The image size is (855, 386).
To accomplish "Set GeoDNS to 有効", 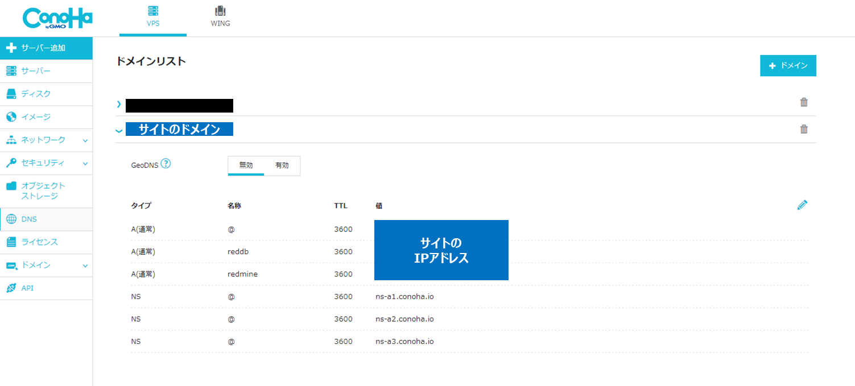I will [x=282, y=165].
